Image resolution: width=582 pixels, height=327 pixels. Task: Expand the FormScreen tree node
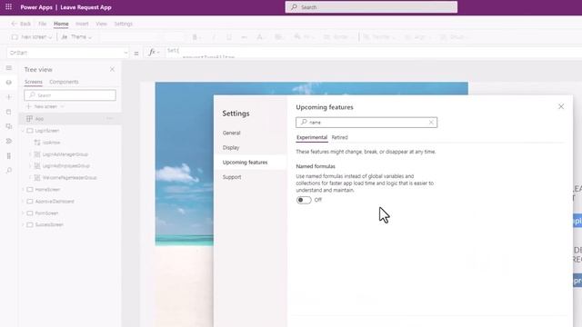23,213
